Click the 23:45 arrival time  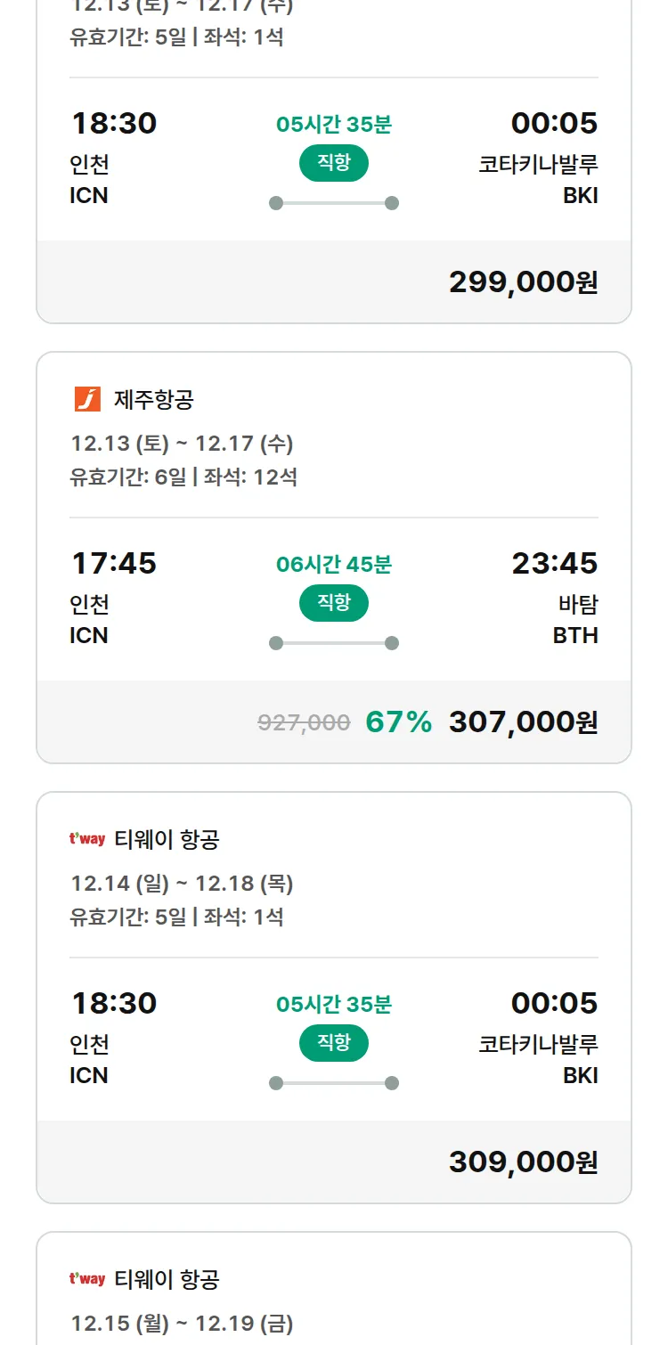(554, 563)
